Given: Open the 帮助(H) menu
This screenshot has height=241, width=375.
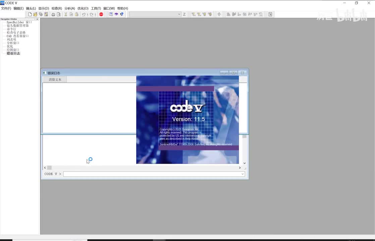Looking at the screenshot, I should tap(123, 8).
